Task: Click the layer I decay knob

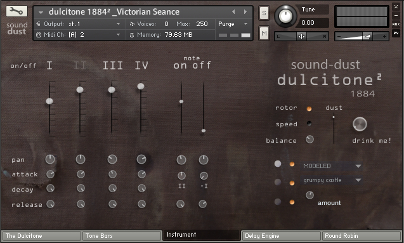Action: click(x=51, y=188)
